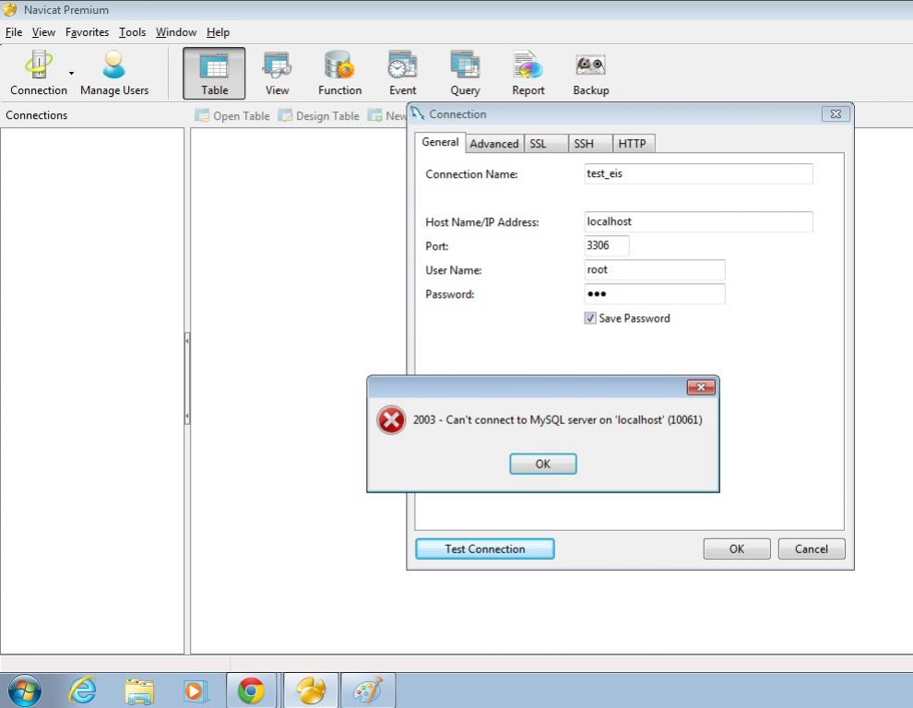Open the Favorites menu

87,32
